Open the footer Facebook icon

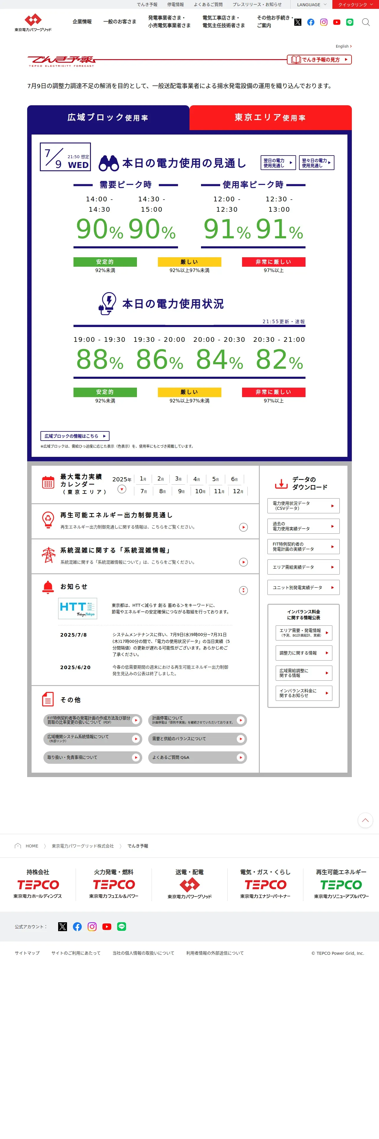tap(77, 926)
